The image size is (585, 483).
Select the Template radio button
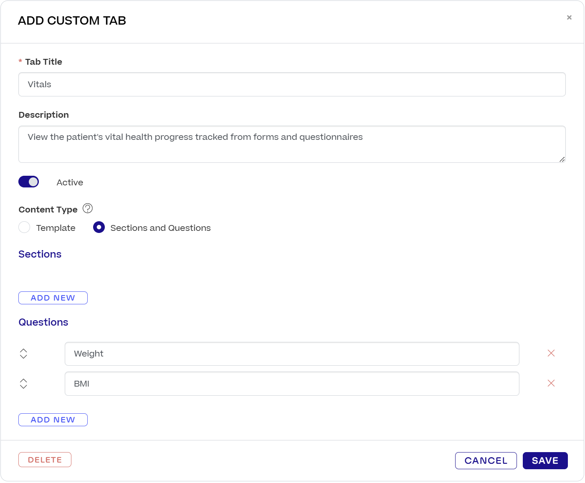point(24,227)
